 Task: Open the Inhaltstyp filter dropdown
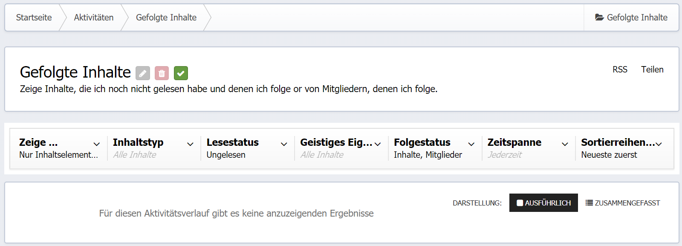pyautogui.click(x=153, y=148)
